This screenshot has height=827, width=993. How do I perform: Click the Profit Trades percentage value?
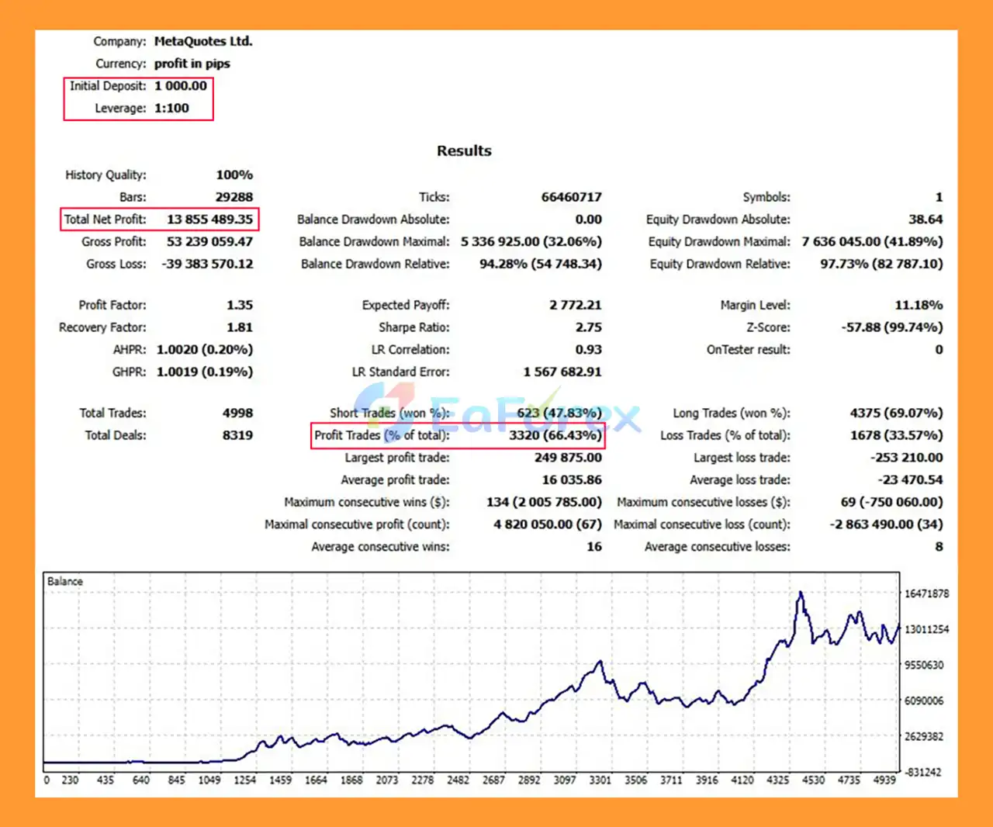(555, 435)
